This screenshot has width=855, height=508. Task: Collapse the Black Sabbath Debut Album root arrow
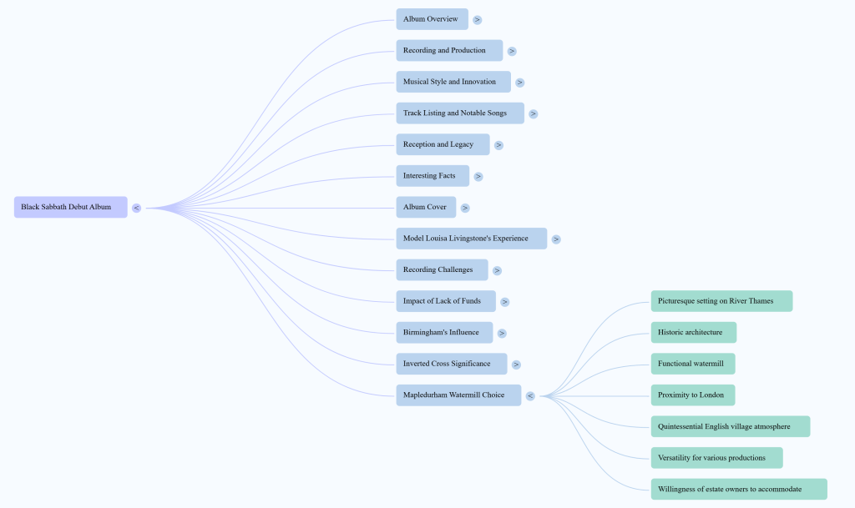coord(136,208)
